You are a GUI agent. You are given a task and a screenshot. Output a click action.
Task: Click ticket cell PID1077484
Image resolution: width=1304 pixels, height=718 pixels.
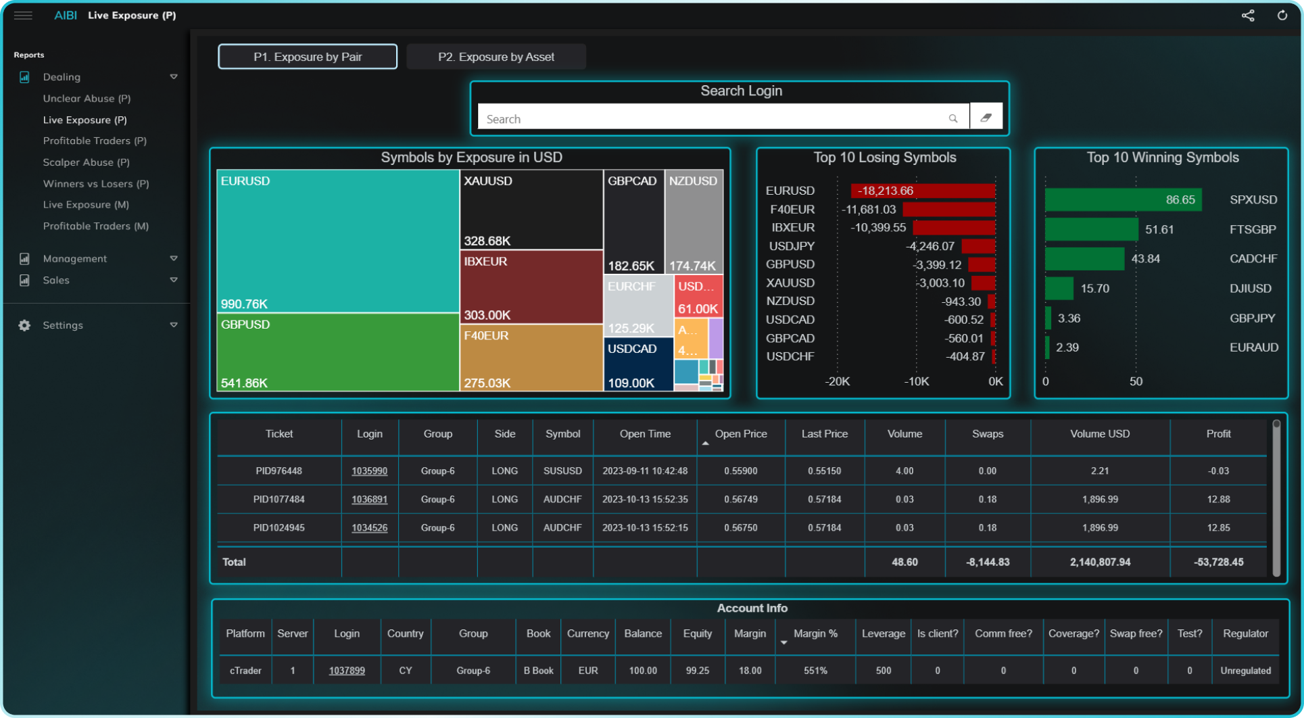279,499
